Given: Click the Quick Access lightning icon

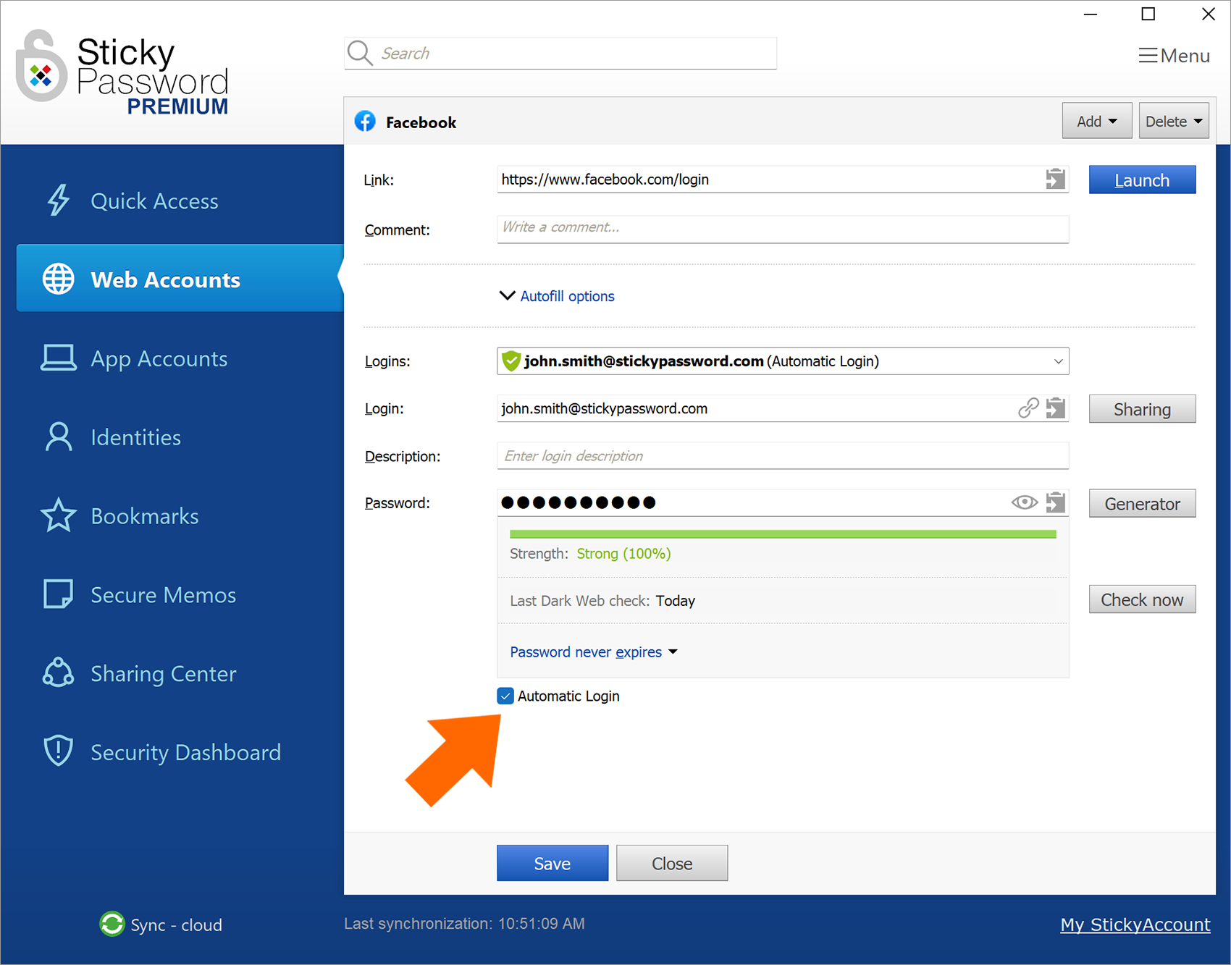Looking at the screenshot, I should [59, 201].
